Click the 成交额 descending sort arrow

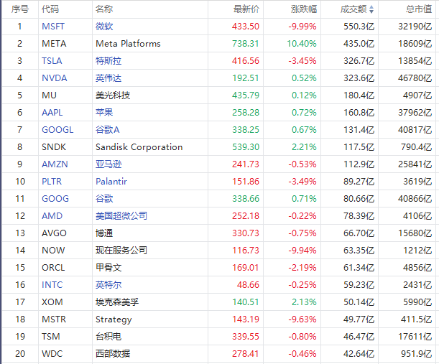tap(371, 9)
